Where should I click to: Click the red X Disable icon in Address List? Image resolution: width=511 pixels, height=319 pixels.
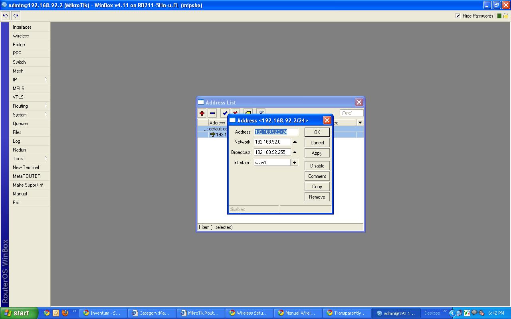236,112
